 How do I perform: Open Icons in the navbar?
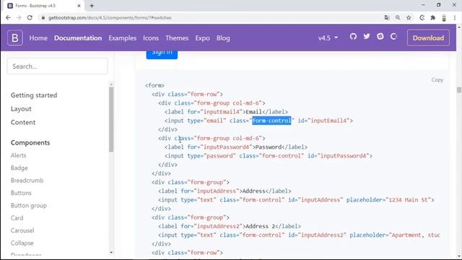pyautogui.click(x=151, y=38)
